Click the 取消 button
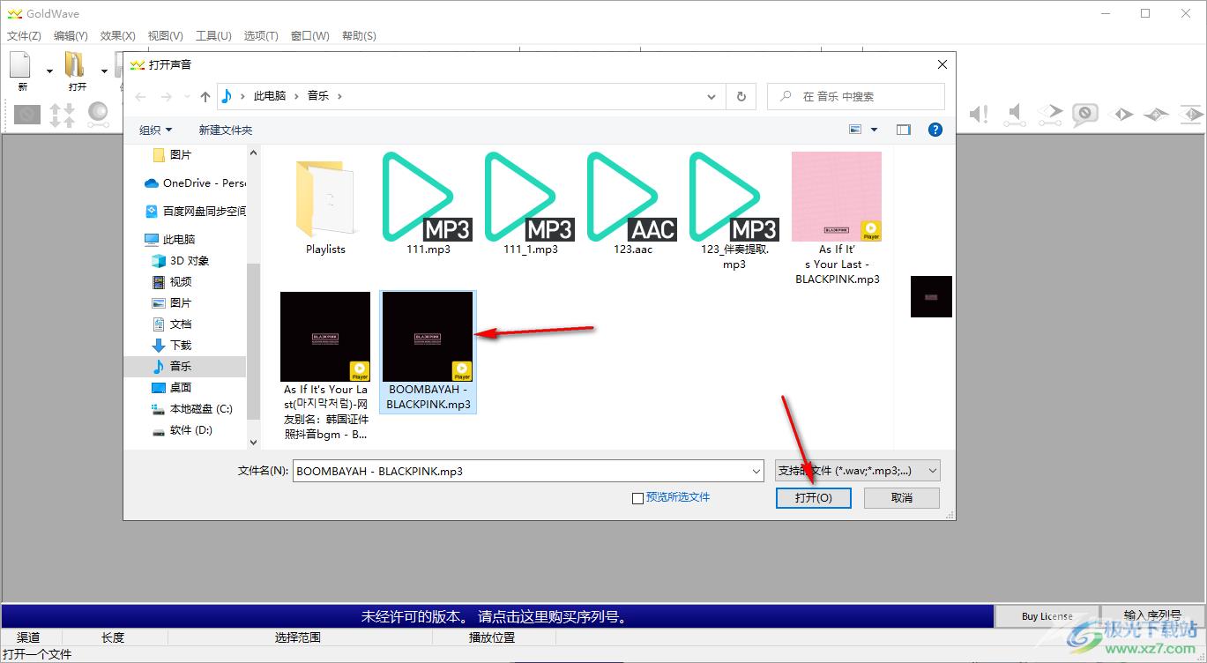Image resolution: width=1207 pixels, height=663 pixels. (902, 498)
